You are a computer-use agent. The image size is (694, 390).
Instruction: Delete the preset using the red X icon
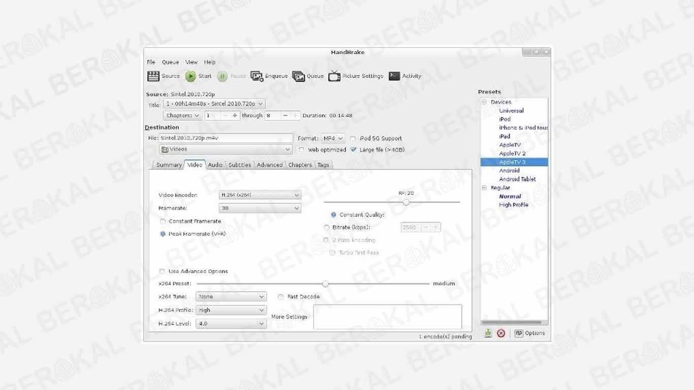pyautogui.click(x=501, y=333)
